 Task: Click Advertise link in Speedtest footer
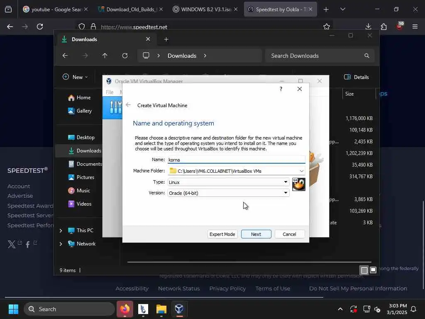[20, 196]
